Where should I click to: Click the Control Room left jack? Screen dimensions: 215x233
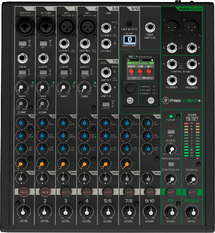coord(172,64)
